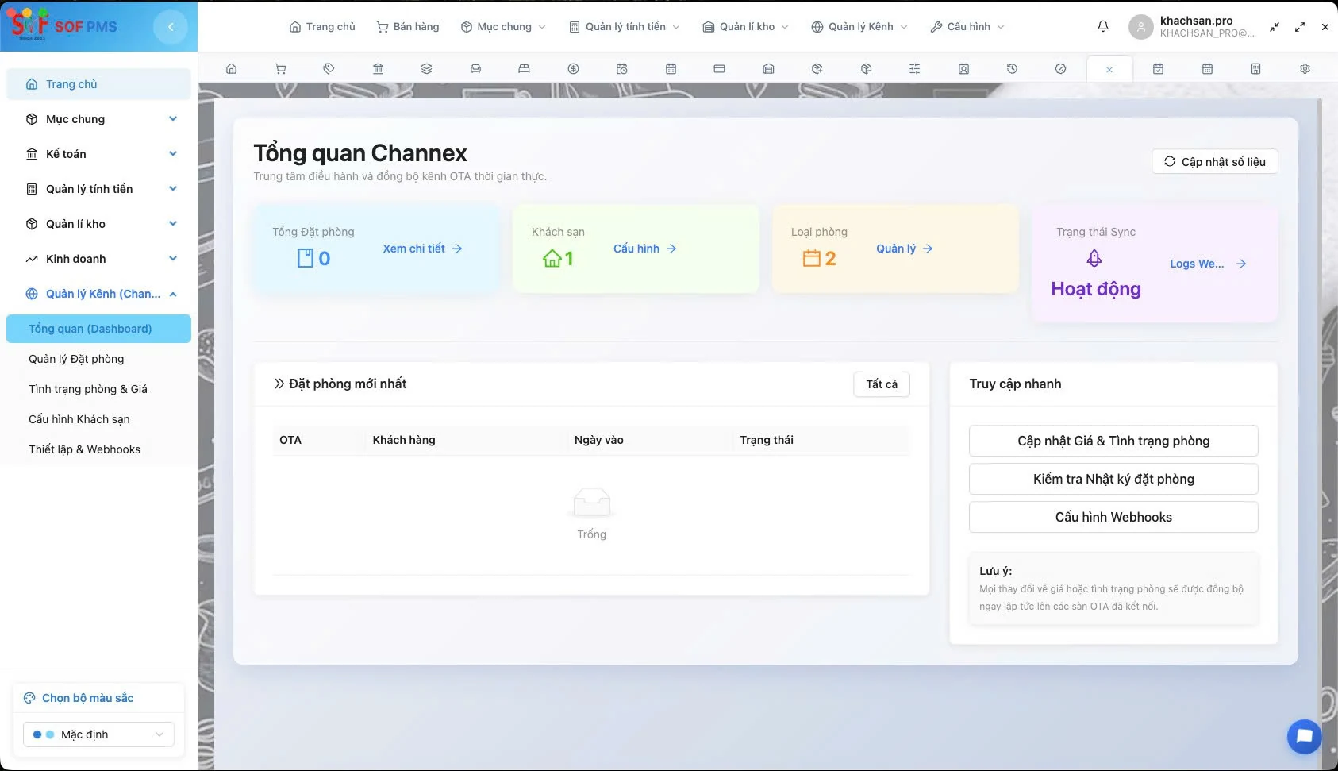
Task: Click the credit card toolbar icon
Action: tap(719, 69)
